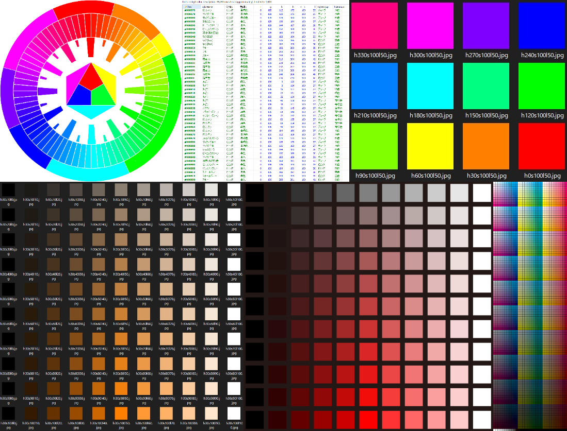Click the h30s100l50.jpg orange file label
This screenshot has height=431, width=567.
(x=486, y=176)
